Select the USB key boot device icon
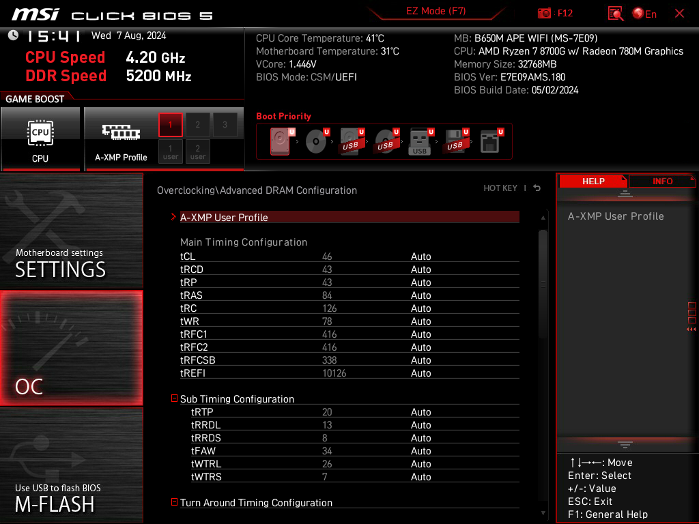 click(x=421, y=142)
